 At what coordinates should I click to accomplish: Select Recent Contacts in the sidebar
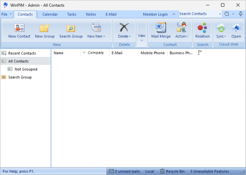point(25,53)
